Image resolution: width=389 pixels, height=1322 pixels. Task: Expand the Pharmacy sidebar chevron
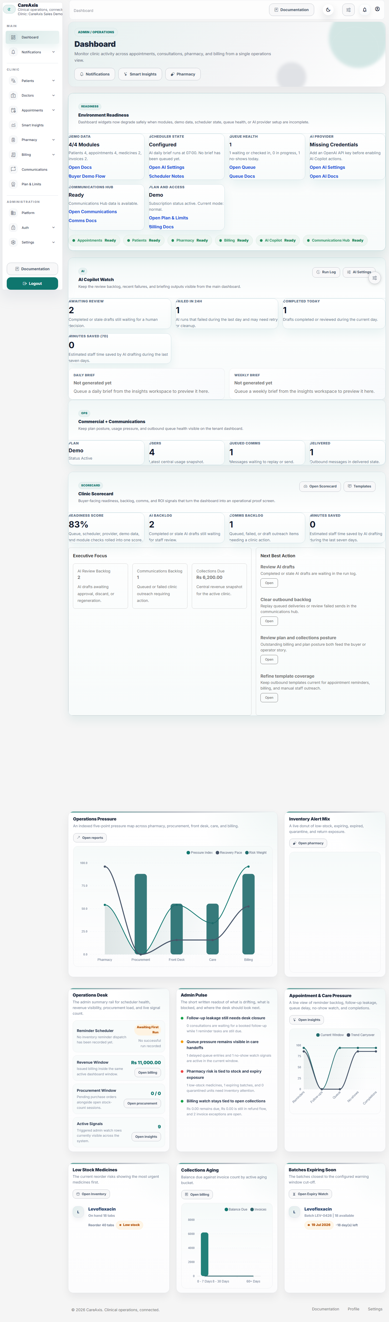pos(53,140)
